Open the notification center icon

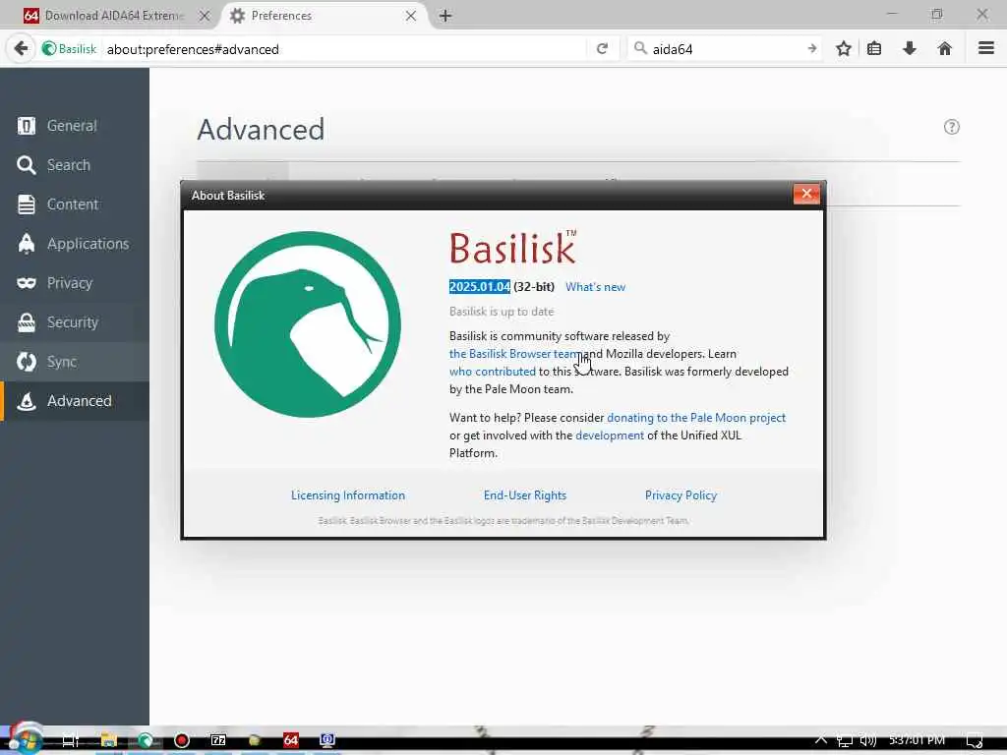pyautogui.click(x=975, y=740)
